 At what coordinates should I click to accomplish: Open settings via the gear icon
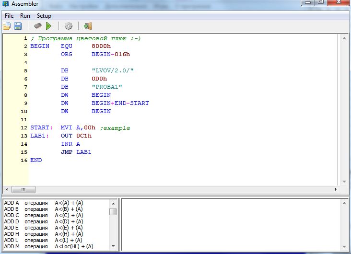point(69,26)
